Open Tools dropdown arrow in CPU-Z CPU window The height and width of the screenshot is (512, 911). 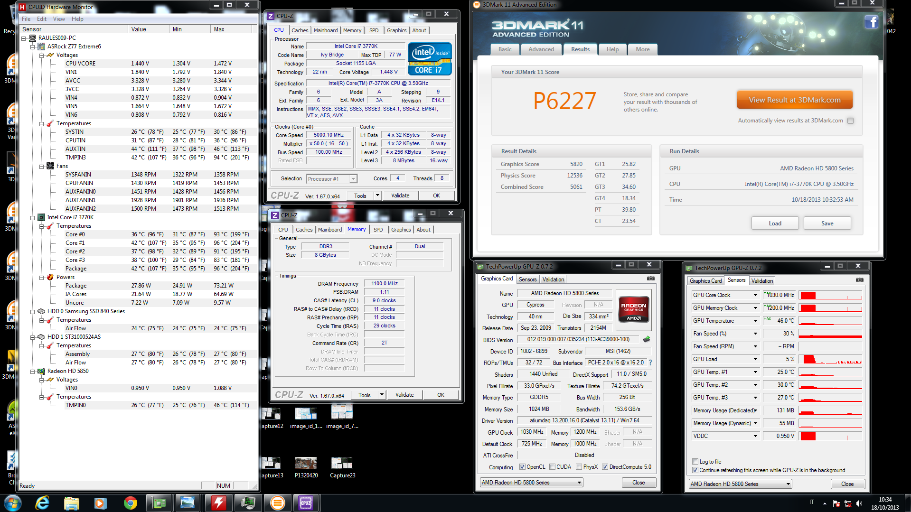(x=377, y=195)
